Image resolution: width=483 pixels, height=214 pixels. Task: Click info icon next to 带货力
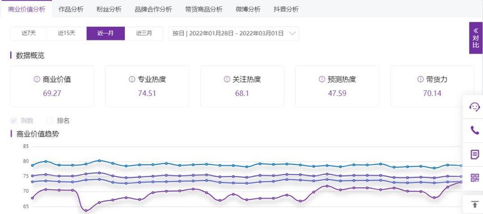coord(420,79)
